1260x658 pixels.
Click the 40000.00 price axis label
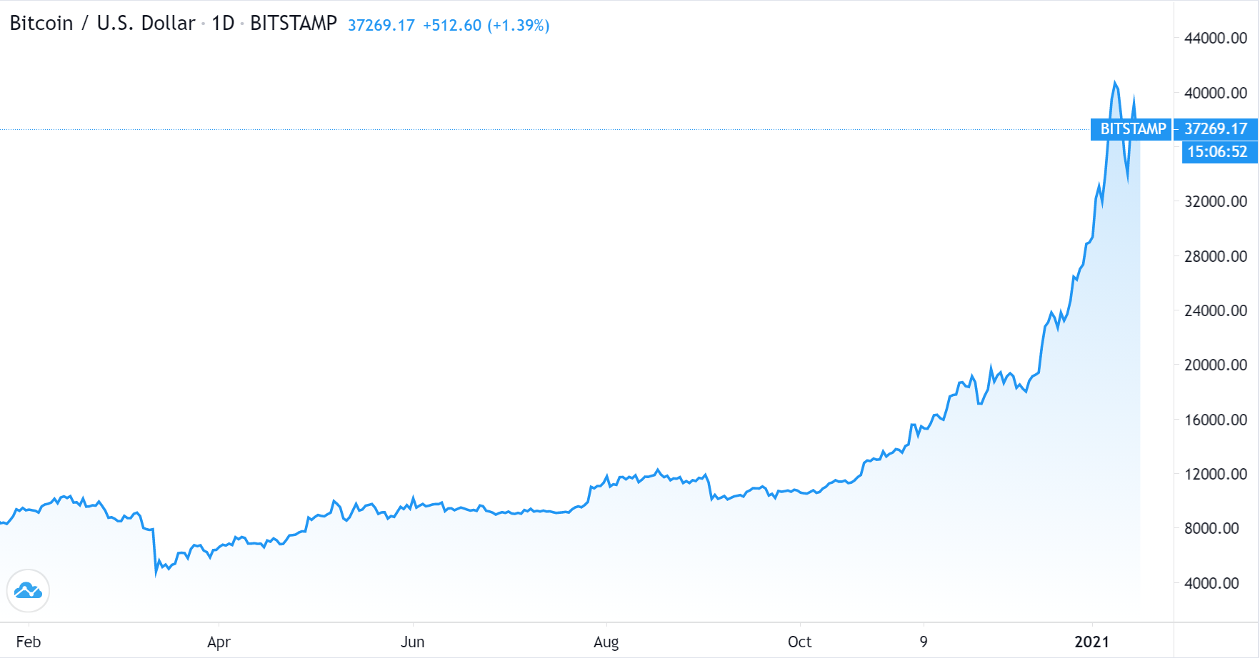[x=1216, y=93]
